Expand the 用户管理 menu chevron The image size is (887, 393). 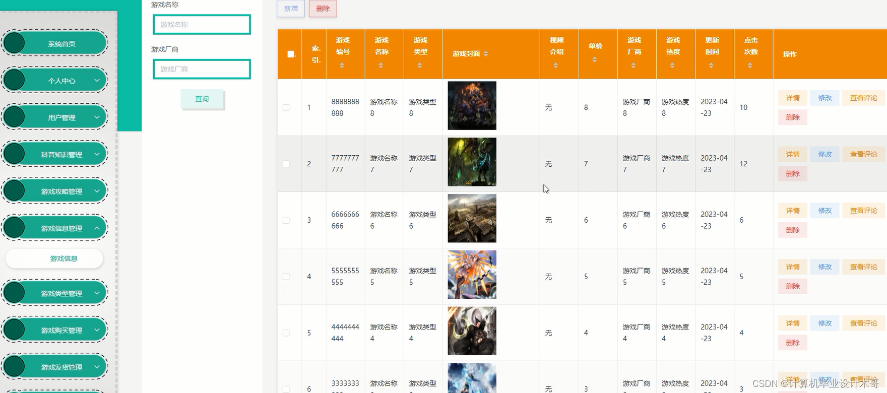coord(97,117)
